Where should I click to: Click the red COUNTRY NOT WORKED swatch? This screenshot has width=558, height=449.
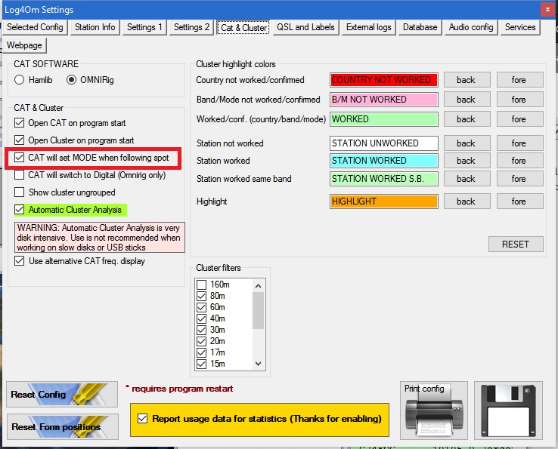[383, 80]
